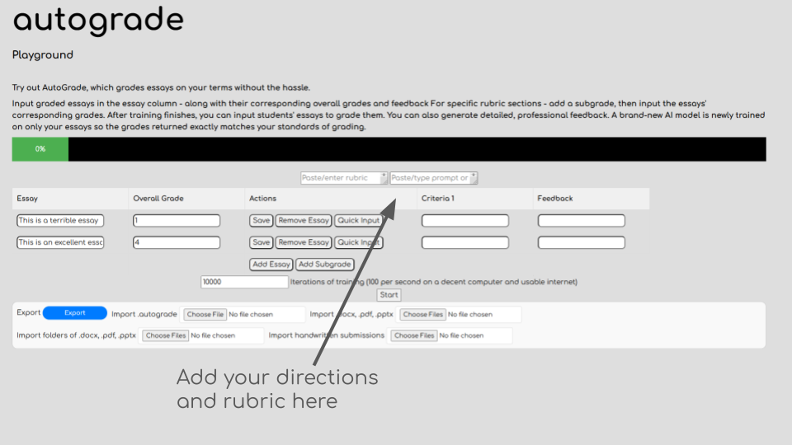Click Feedback field in excellent essay row
Viewport: 792px width, 445px height.
coord(582,242)
